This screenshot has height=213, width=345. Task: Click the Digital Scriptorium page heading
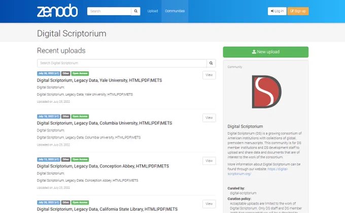pos(72,33)
